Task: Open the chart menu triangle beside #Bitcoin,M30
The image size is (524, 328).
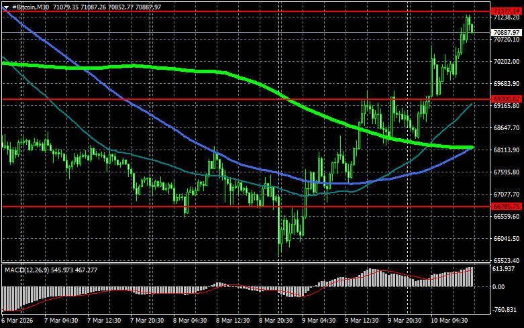Action: point(6,7)
